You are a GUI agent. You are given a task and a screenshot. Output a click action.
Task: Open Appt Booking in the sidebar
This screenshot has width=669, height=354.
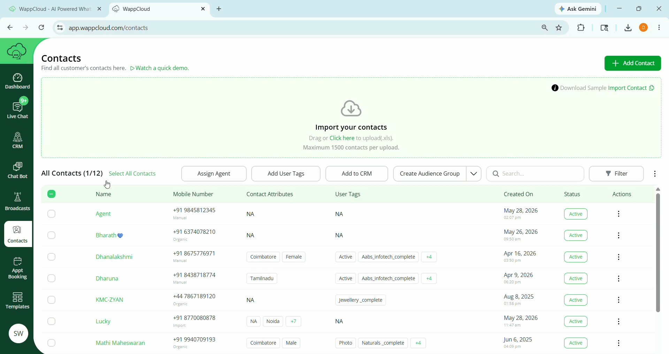coord(17,268)
